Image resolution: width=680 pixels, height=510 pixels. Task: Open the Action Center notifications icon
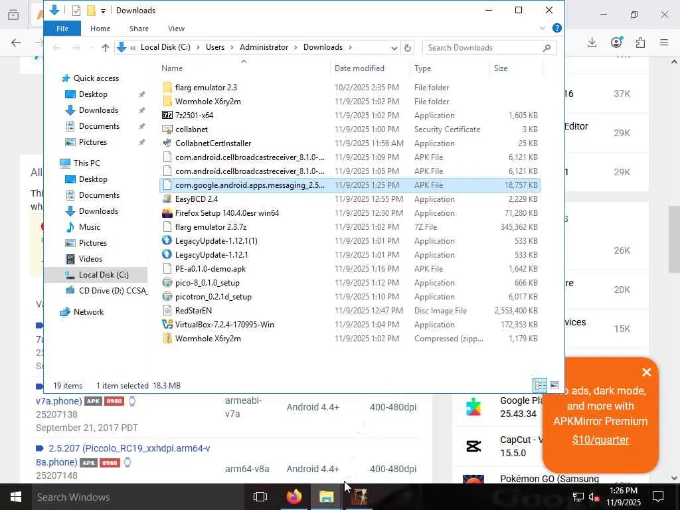click(x=658, y=497)
